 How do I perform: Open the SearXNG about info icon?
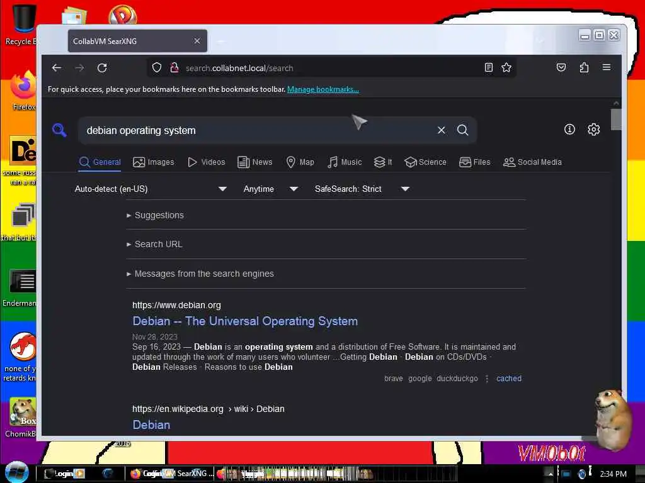pos(569,130)
